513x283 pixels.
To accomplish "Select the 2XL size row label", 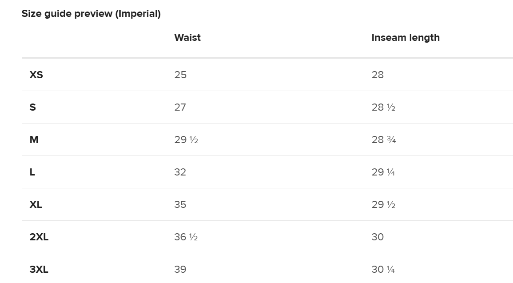I will click(x=39, y=237).
